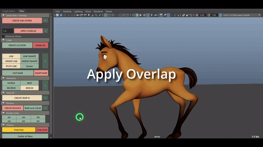263x147 pixels.
Task: Click the CREATE AIM SYSTEM button
Action: pos(22,21)
